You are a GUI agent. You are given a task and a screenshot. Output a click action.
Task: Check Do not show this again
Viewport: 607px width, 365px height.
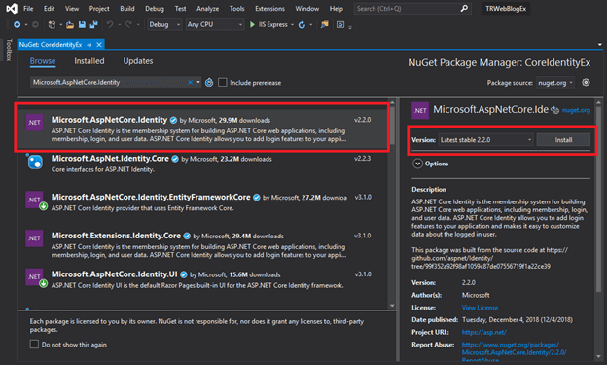34,345
